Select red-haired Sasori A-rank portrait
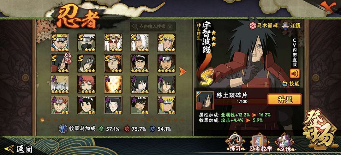The height and width of the screenshot is (155, 341). click(x=87, y=84)
